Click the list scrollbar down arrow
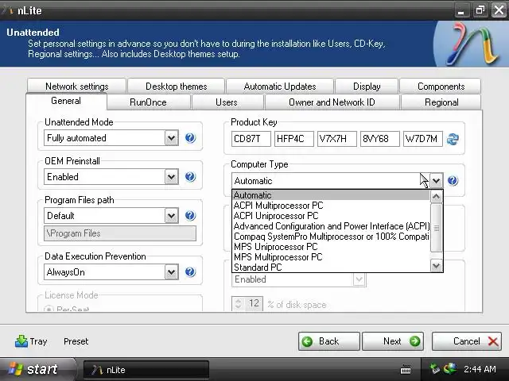The image size is (509, 381). pyautogui.click(x=437, y=266)
